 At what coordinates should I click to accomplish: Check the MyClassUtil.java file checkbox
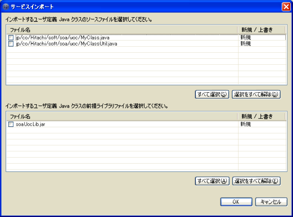[11, 44]
